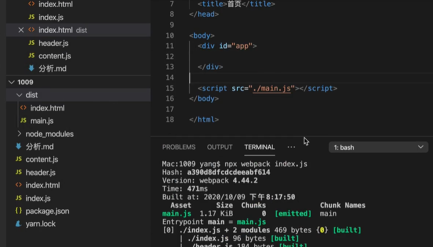
Task: Click the div id app line
Action: point(227,46)
